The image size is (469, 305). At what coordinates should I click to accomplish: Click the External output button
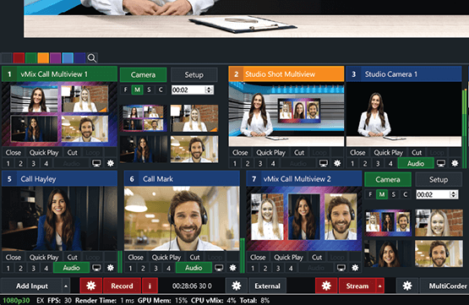point(267,286)
